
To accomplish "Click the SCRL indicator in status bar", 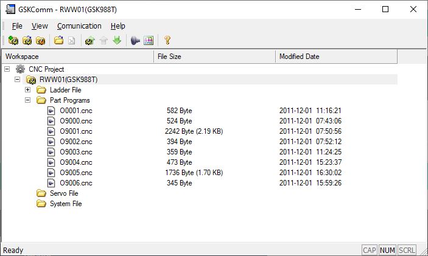I will (407, 251).
